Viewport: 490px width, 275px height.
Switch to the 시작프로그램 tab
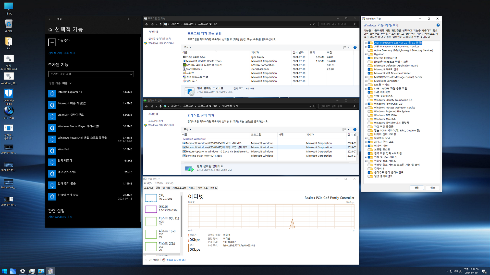coord(179,188)
